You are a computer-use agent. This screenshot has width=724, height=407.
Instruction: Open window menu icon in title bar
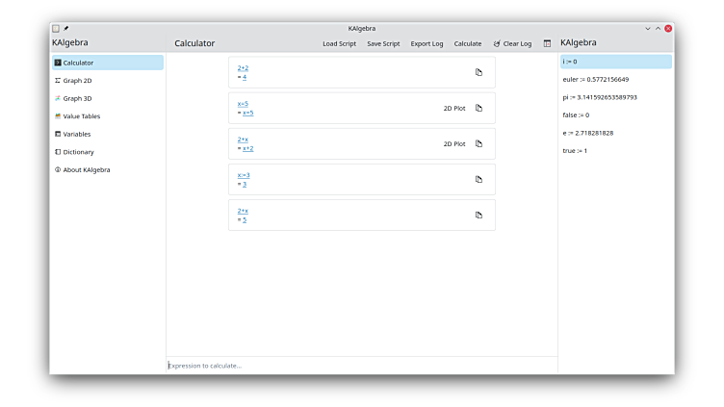[x=56, y=29]
